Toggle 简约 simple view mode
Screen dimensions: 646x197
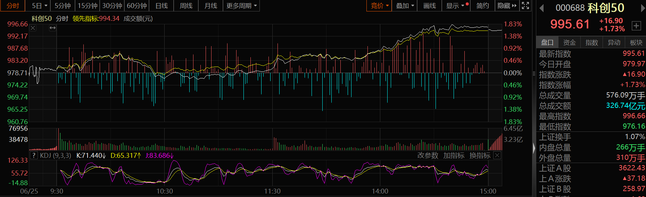tap(482, 6)
